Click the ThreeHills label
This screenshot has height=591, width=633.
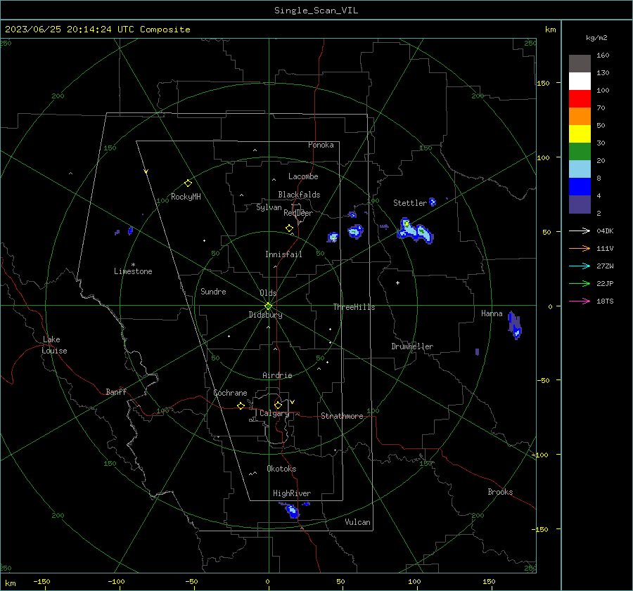354,307
